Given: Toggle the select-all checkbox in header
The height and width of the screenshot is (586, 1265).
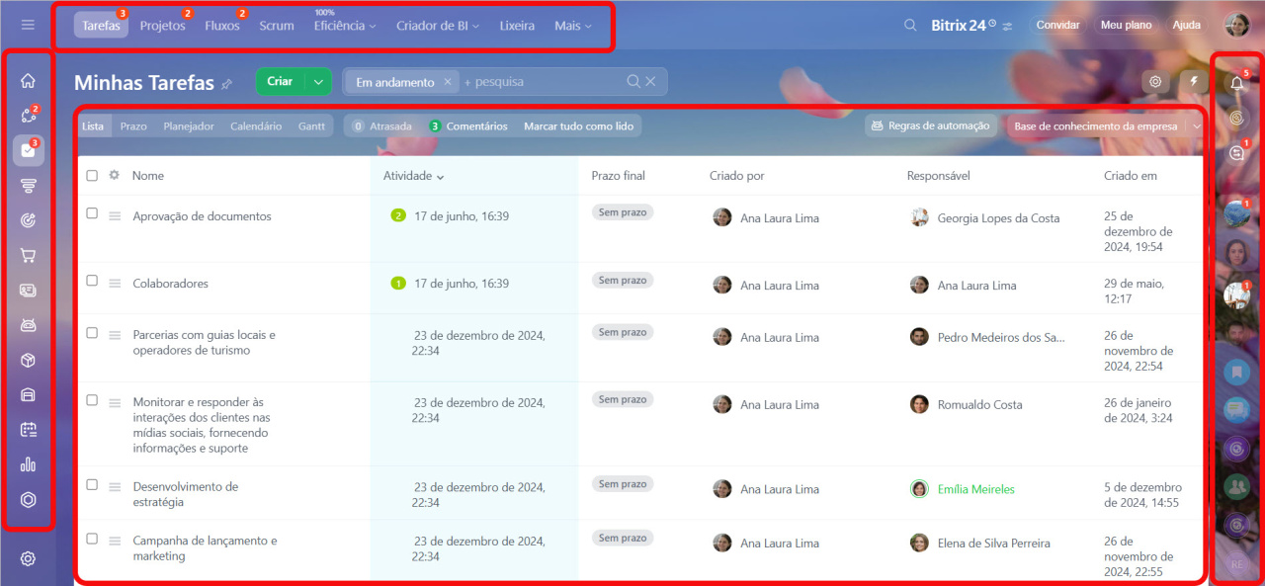Looking at the screenshot, I should pyautogui.click(x=92, y=176).
